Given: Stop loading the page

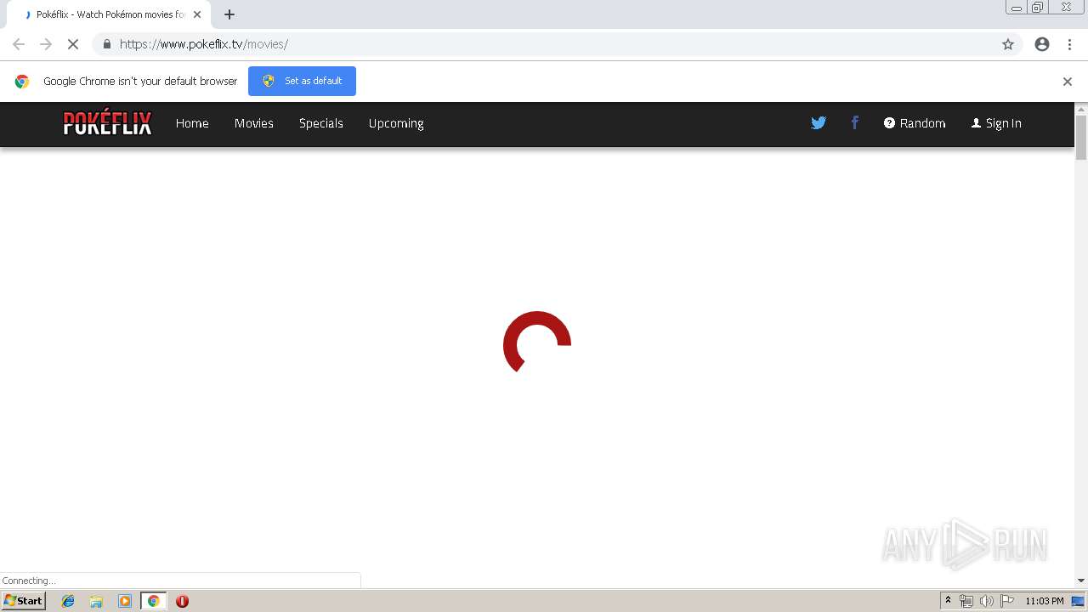Looking at the screenshot, I should point(73,44).
